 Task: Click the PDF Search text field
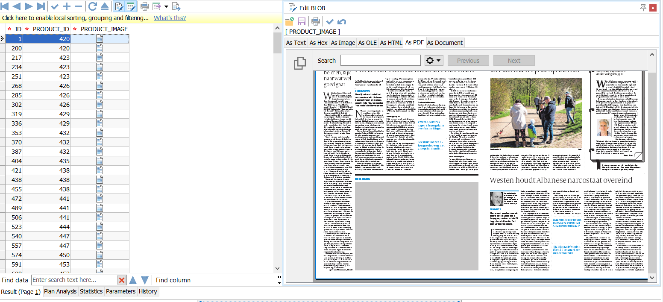[380, 60]
